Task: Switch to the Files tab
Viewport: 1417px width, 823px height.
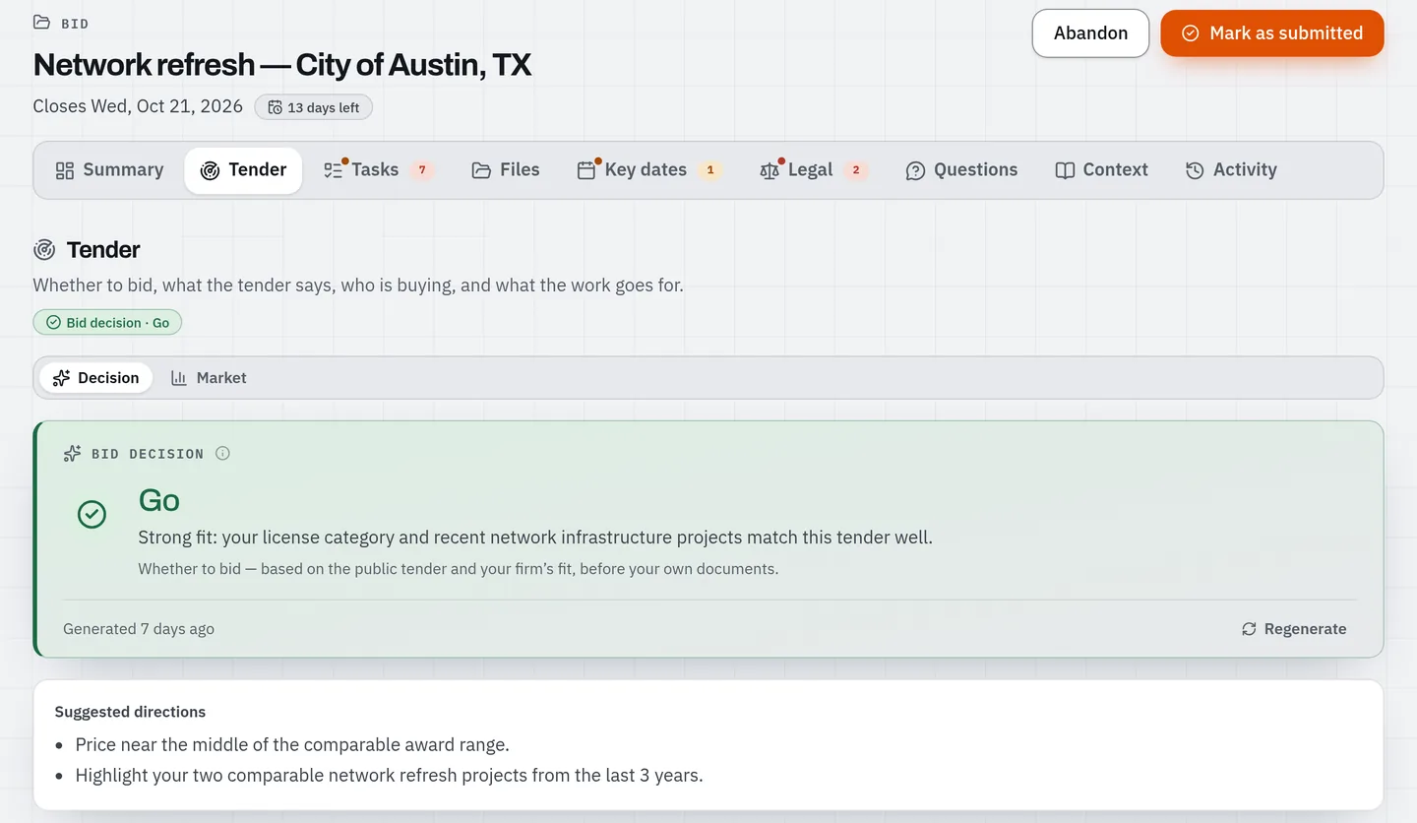Action: [506, 170]
